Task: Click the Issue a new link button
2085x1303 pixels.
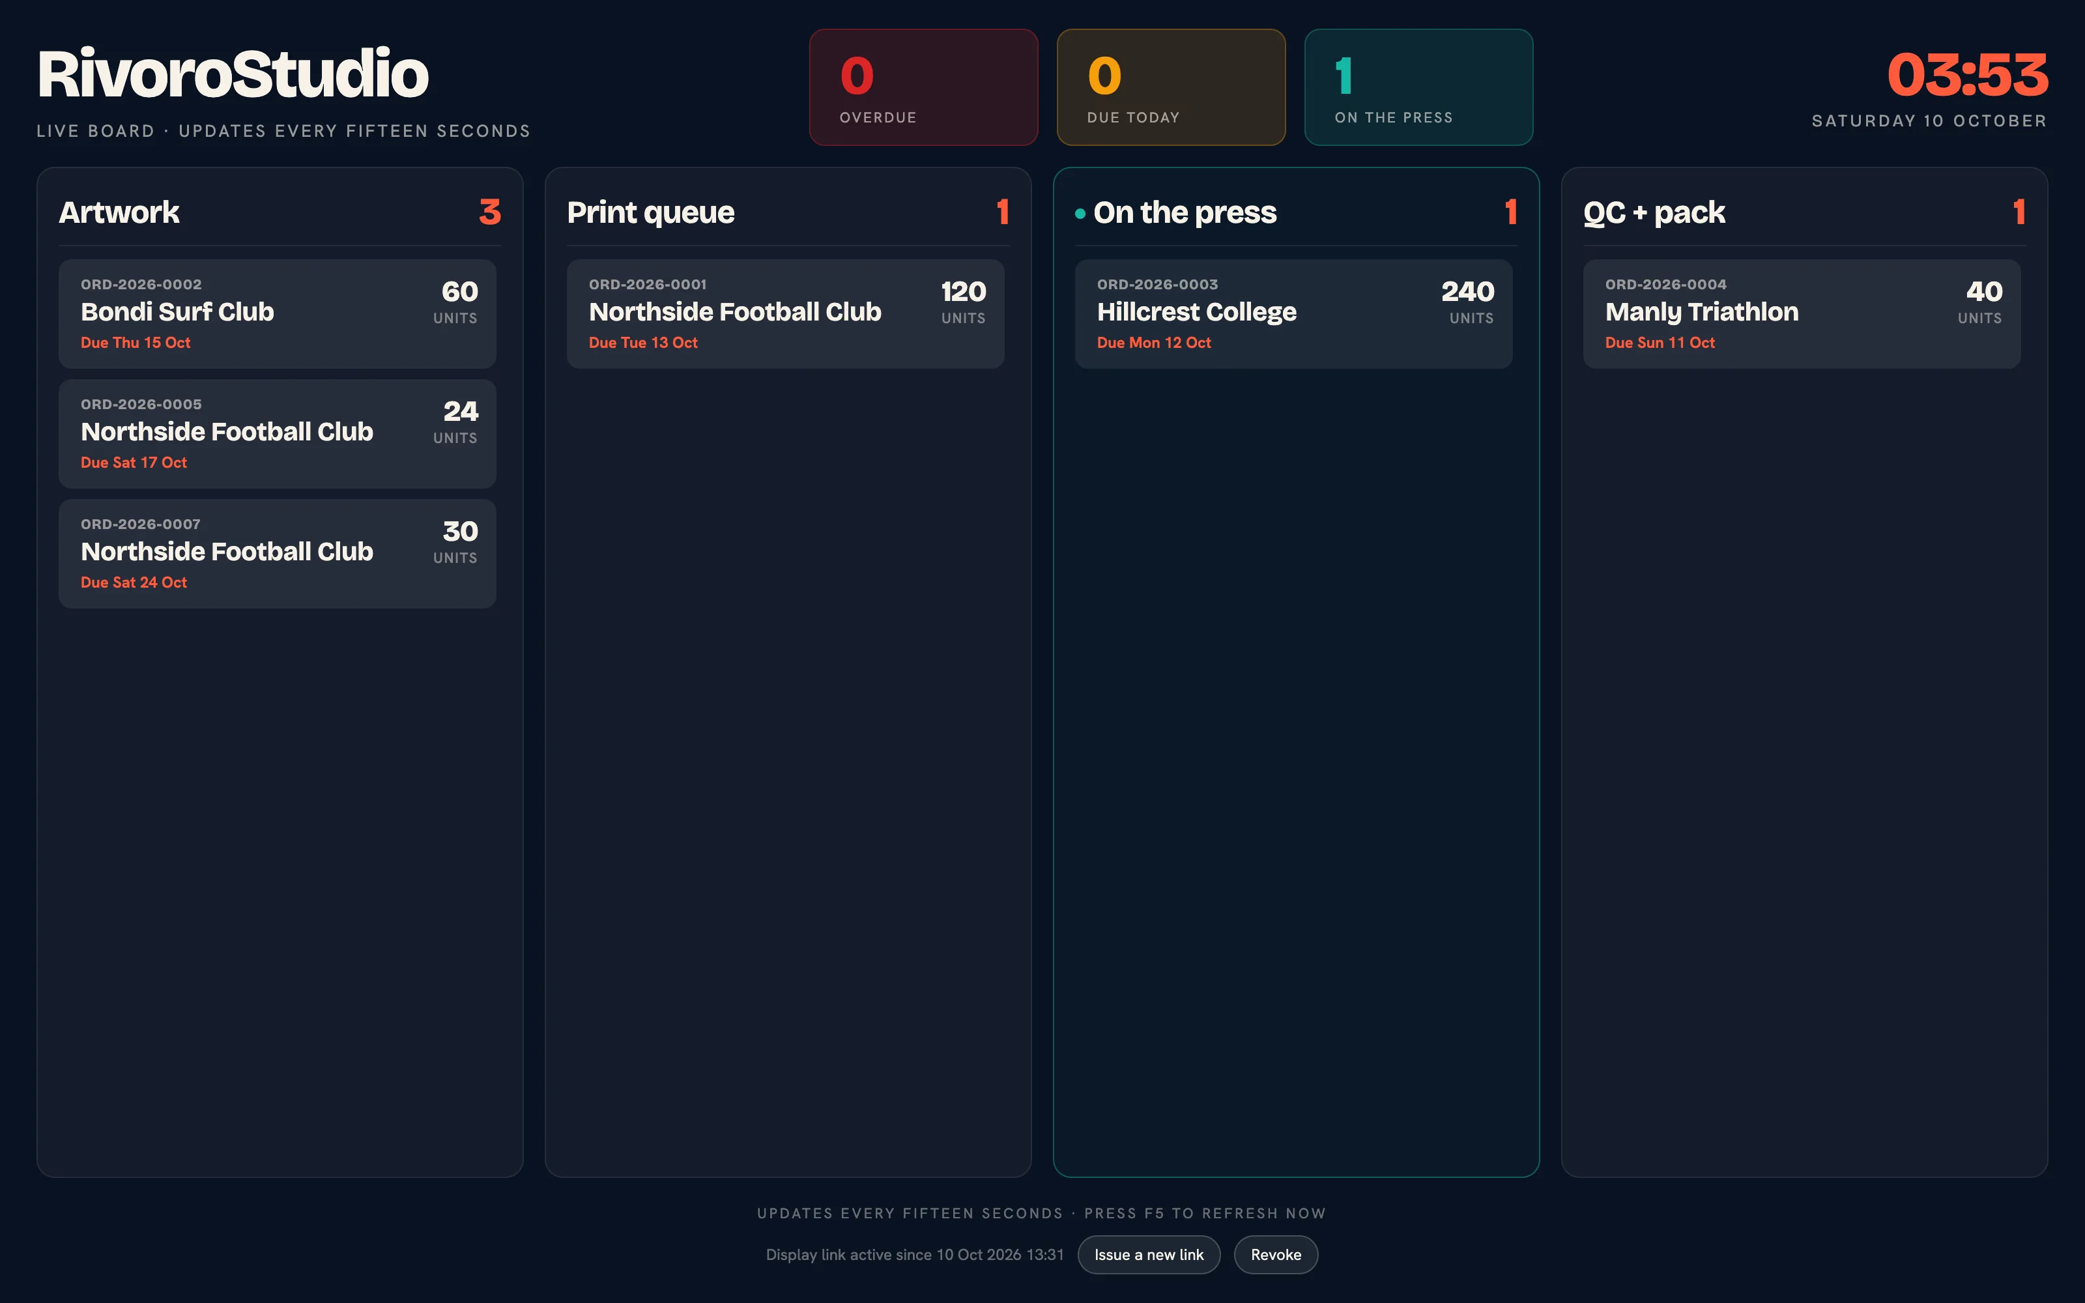Action: pos(1149,1255)
